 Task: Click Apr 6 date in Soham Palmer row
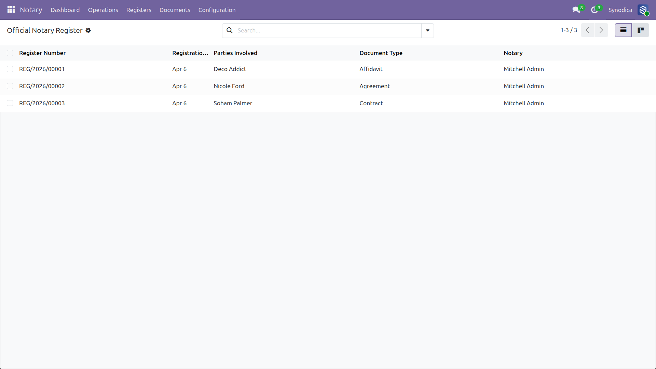179,103
